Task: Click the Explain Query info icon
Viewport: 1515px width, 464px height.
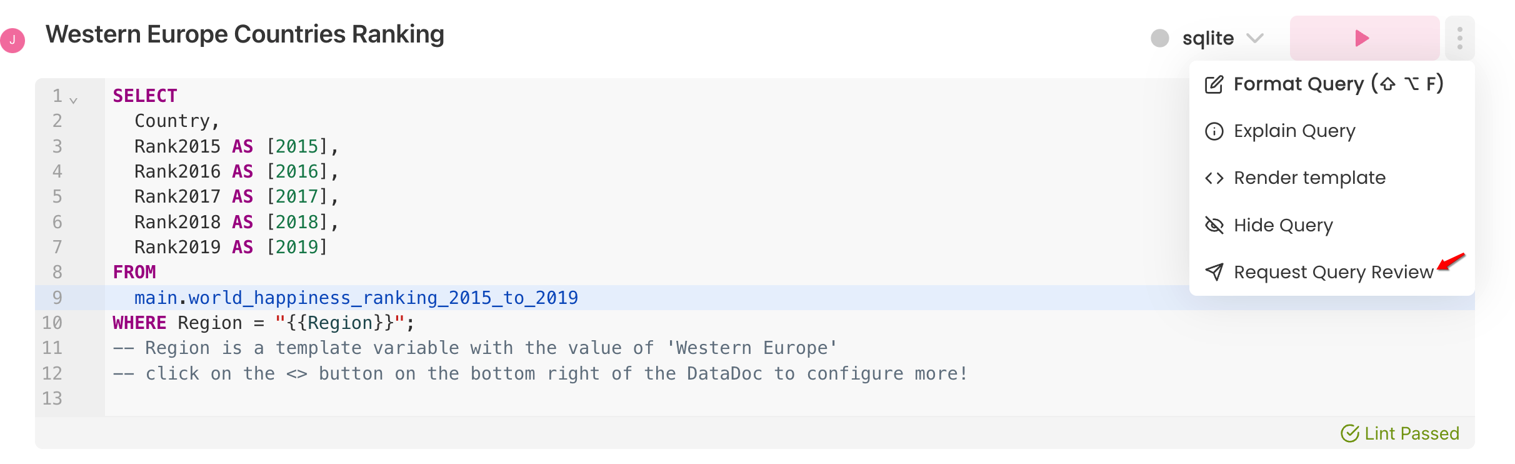Action: coord(1214,131)
